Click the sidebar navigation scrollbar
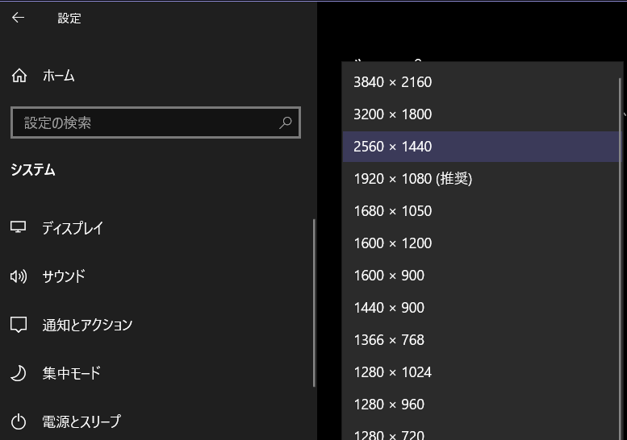The image size is (627, 440). point(314,303)
